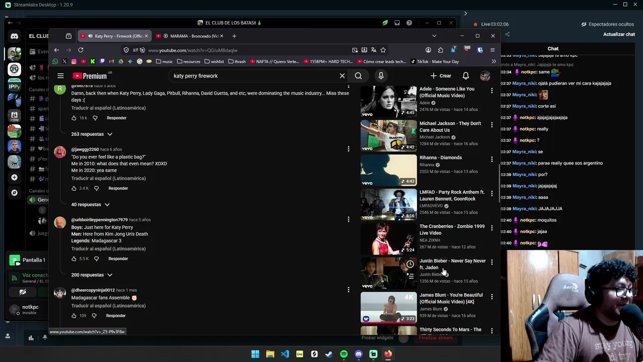643x362 pixels.
Task: Open wishlist bookmarks folder
Action: click(x=214, y=61)
